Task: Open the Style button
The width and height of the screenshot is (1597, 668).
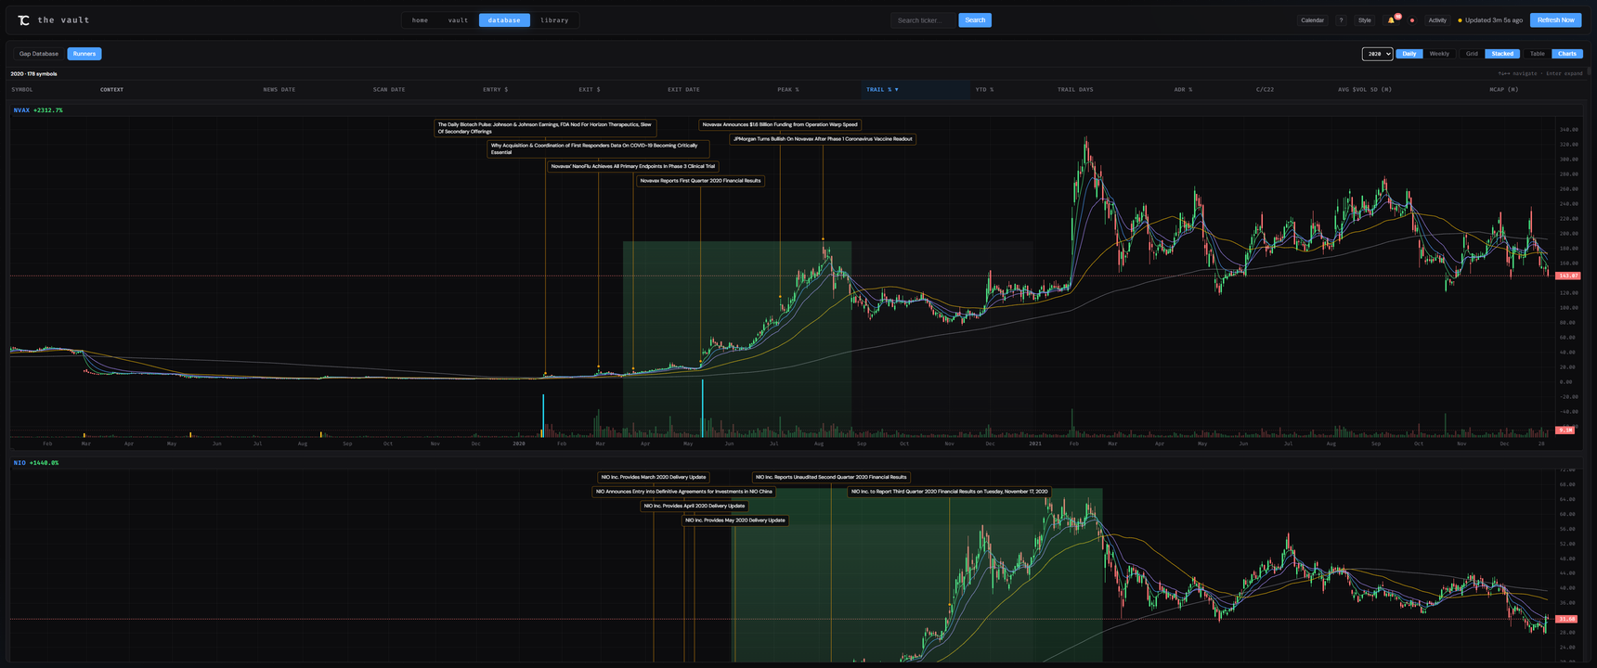Action: click(1365, 20)
